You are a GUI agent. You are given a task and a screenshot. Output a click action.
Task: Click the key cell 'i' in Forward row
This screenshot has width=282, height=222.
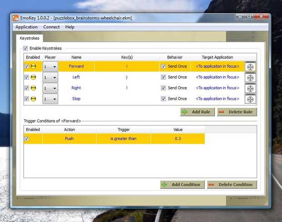(127, 66)
